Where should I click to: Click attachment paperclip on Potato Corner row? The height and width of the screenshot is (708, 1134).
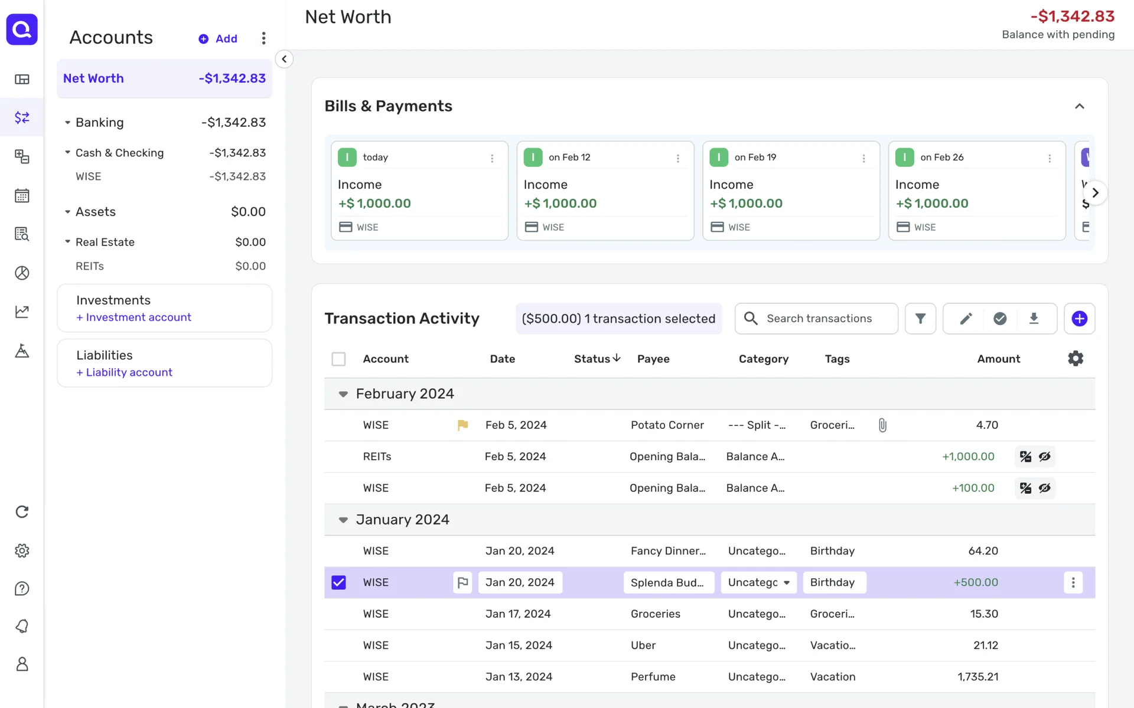coord(882,425)
